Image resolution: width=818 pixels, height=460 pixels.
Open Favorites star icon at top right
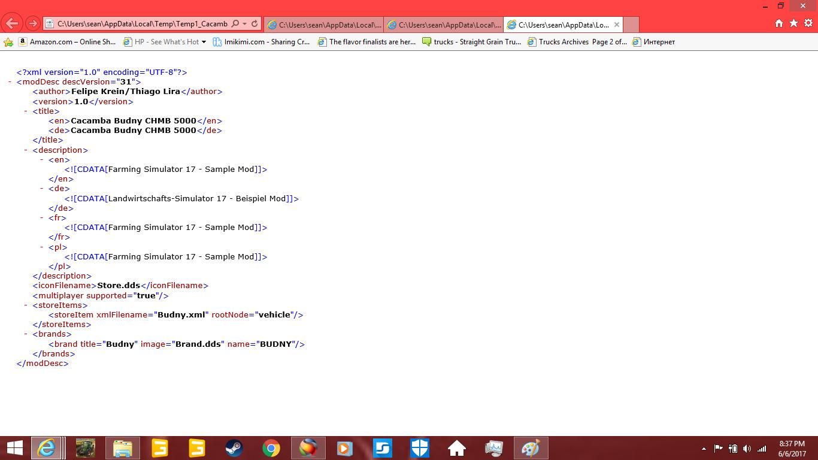[793, 23]
